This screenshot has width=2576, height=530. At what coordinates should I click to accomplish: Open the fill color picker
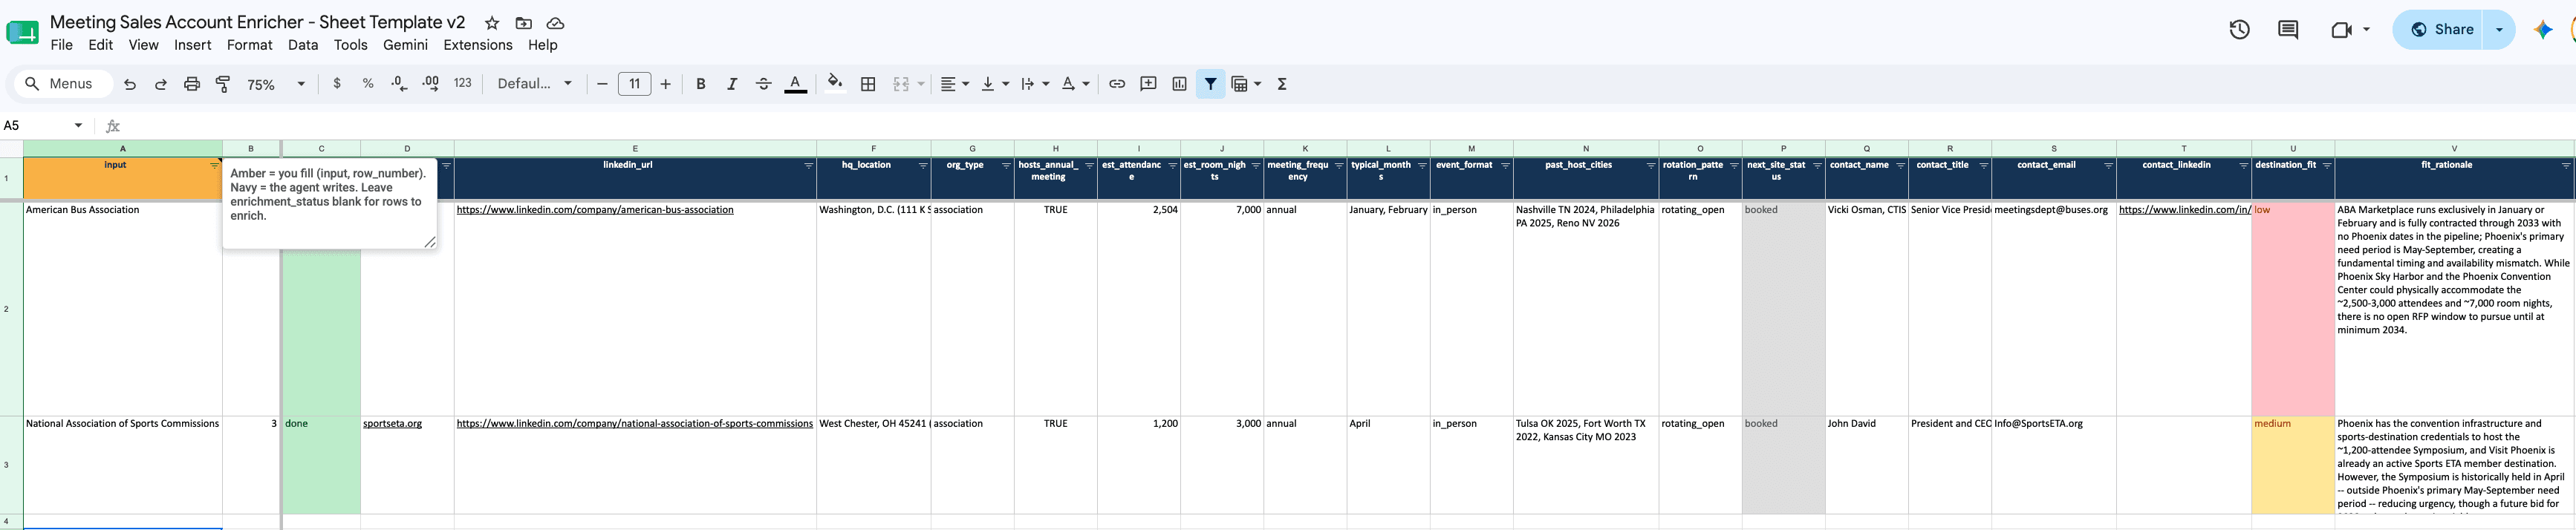click(835, 84)
